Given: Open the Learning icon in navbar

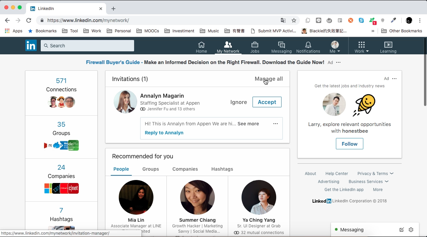Looking at the screenshot, I should click(x=388, y=44).
